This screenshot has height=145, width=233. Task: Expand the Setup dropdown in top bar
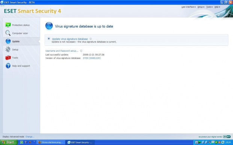pos(201,7)
